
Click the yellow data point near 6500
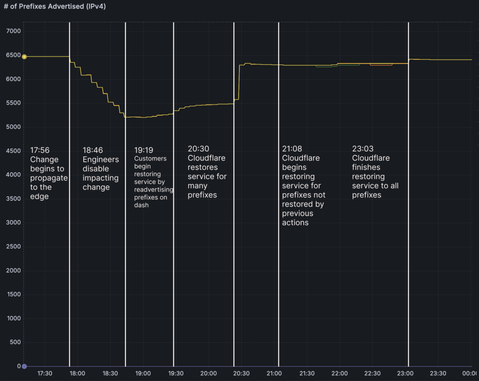pyautogui.click(x=24, y=56)
